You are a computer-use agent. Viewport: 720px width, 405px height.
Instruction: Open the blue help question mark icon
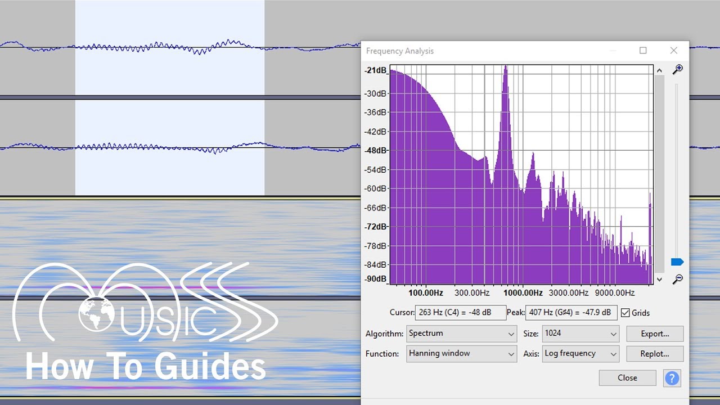672,378
